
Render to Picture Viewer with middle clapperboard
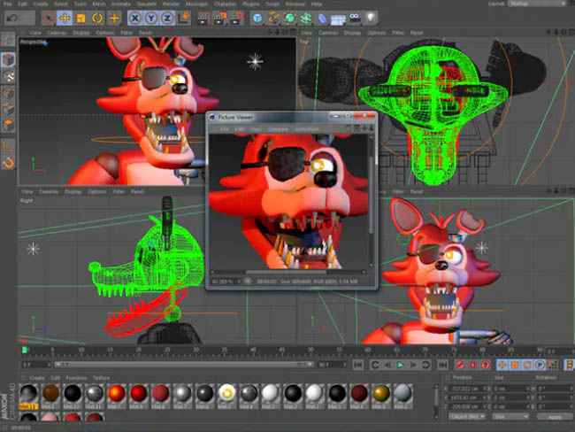point(219,19)
